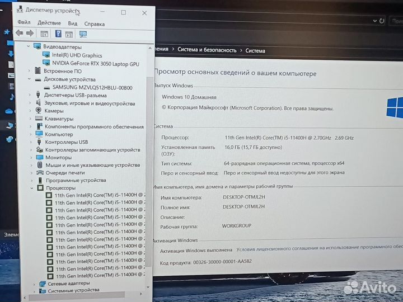
Task: Click the Очереди печати printer icon
Action: tap(40, 172)
